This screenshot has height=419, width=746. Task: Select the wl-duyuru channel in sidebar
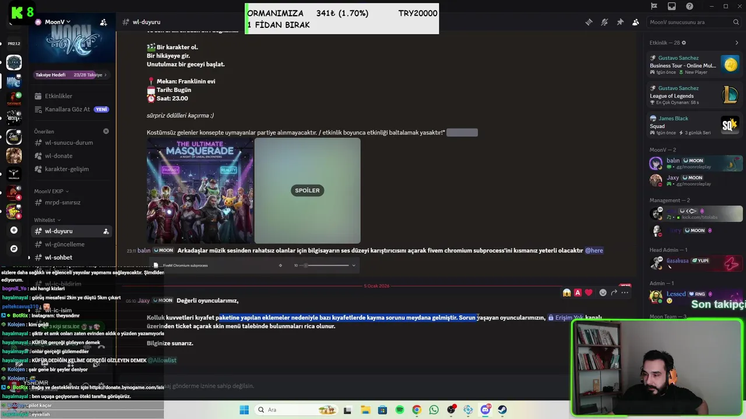72,231
